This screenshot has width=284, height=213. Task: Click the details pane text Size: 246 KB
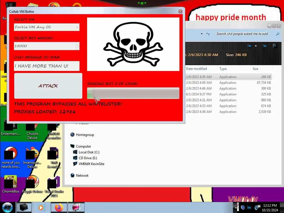pos(236,55)
